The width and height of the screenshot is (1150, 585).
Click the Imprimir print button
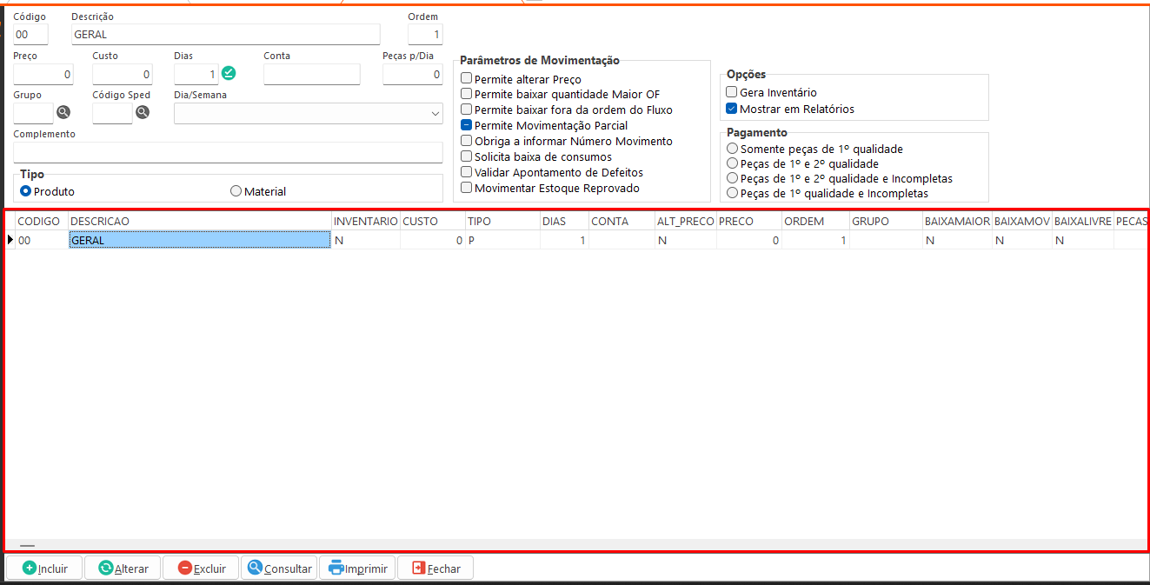tap(357, 568)
